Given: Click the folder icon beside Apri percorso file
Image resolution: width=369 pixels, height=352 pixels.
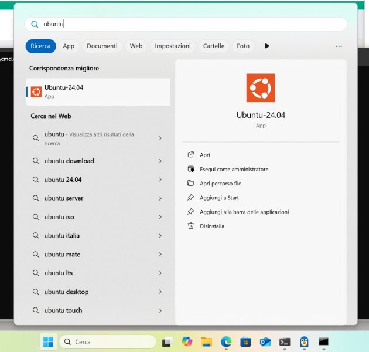Looking at the screenshot, I should click(x=190, y=183).
